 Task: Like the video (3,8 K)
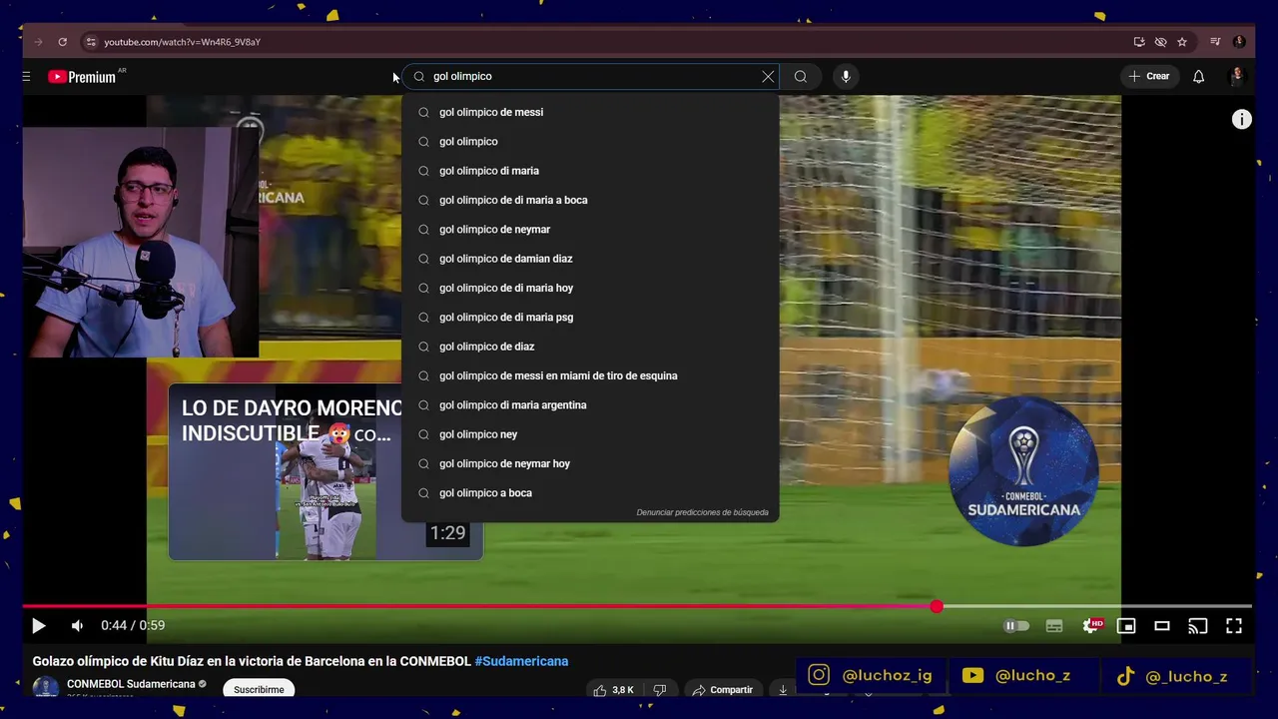613,690
